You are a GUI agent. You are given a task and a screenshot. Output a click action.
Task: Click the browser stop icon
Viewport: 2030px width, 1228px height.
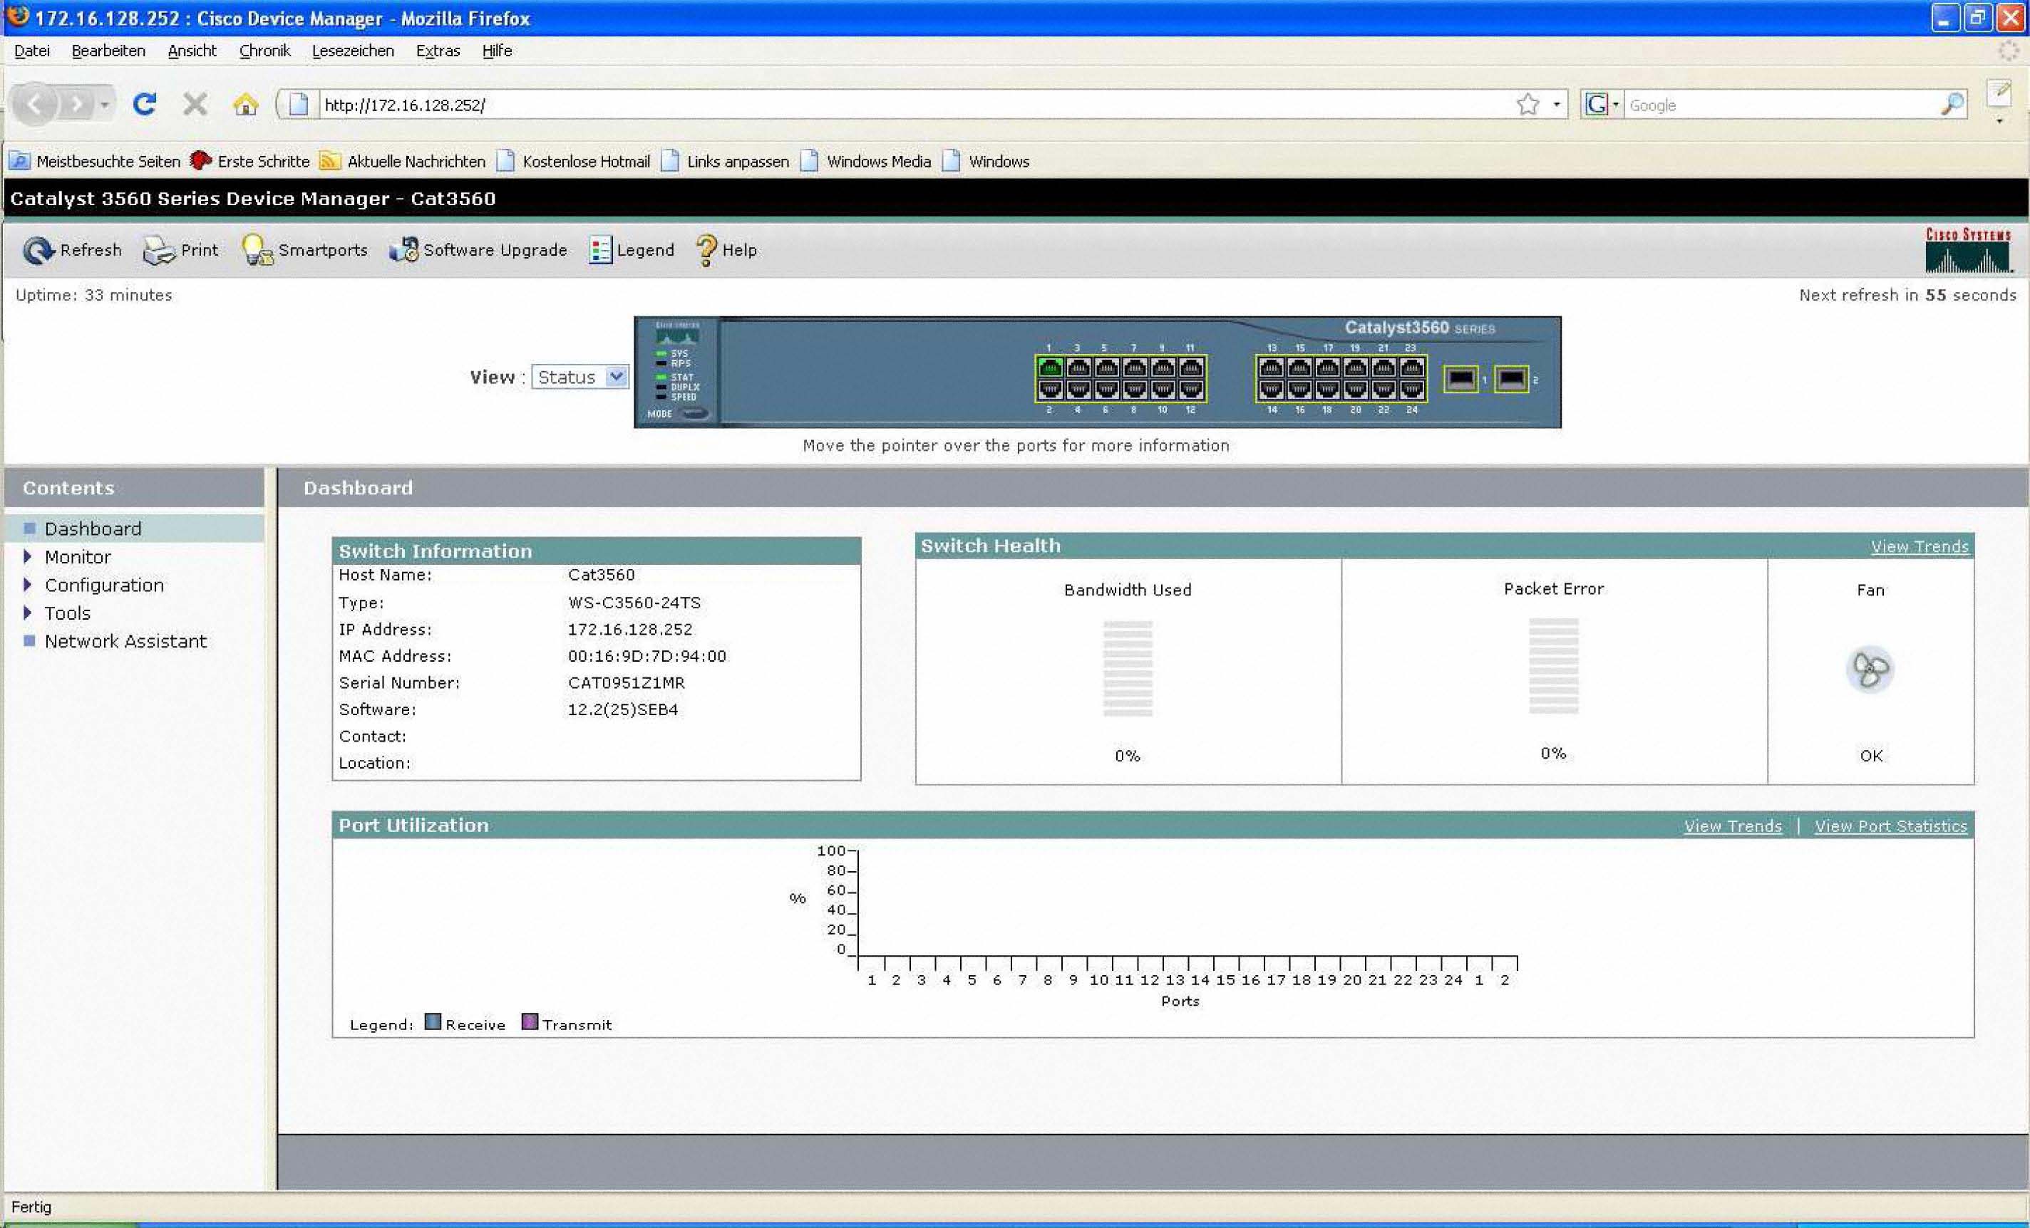click(x=195, y=105)
